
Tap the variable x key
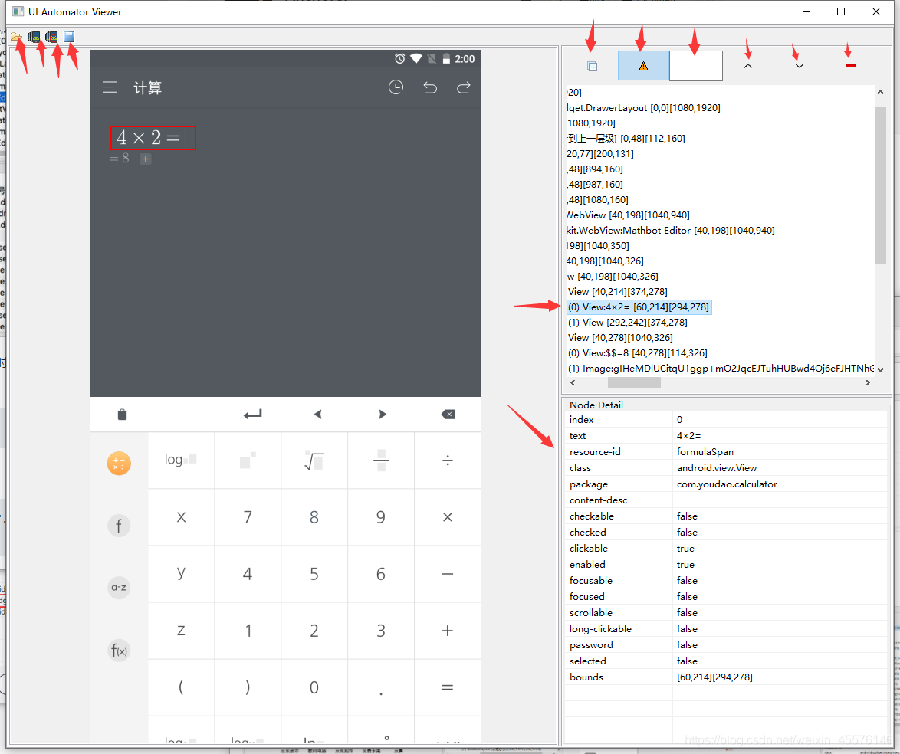coord(182,517)
